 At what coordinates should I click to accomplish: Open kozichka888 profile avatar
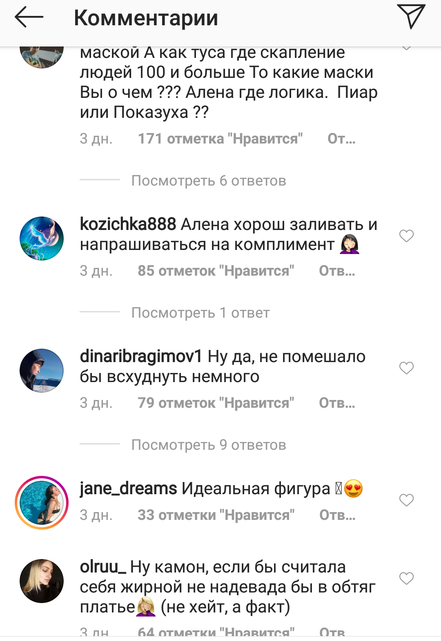[x=42, y=239]
